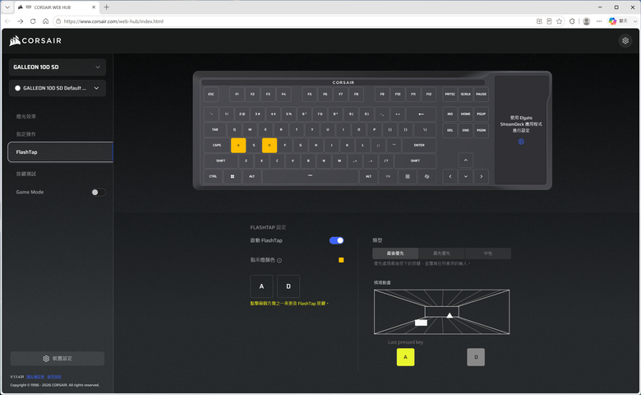
Task: Click the FlashTap A key assignment box
Action: [261, 286]
